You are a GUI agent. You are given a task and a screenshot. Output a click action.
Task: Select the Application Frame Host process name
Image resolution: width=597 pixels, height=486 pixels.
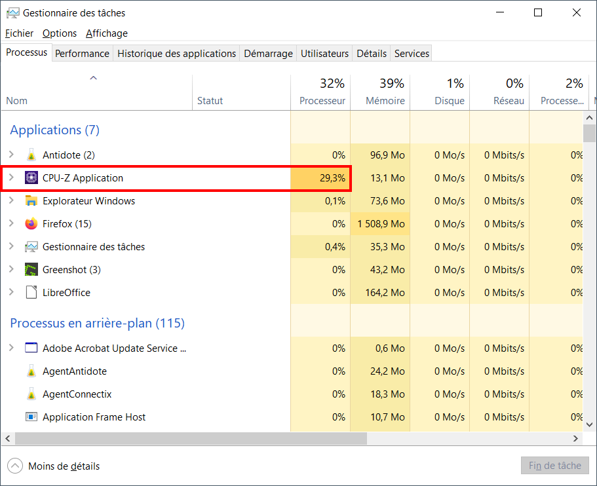(x=94, y=417)
